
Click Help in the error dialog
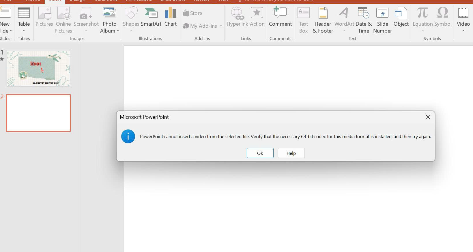(291, 153)
